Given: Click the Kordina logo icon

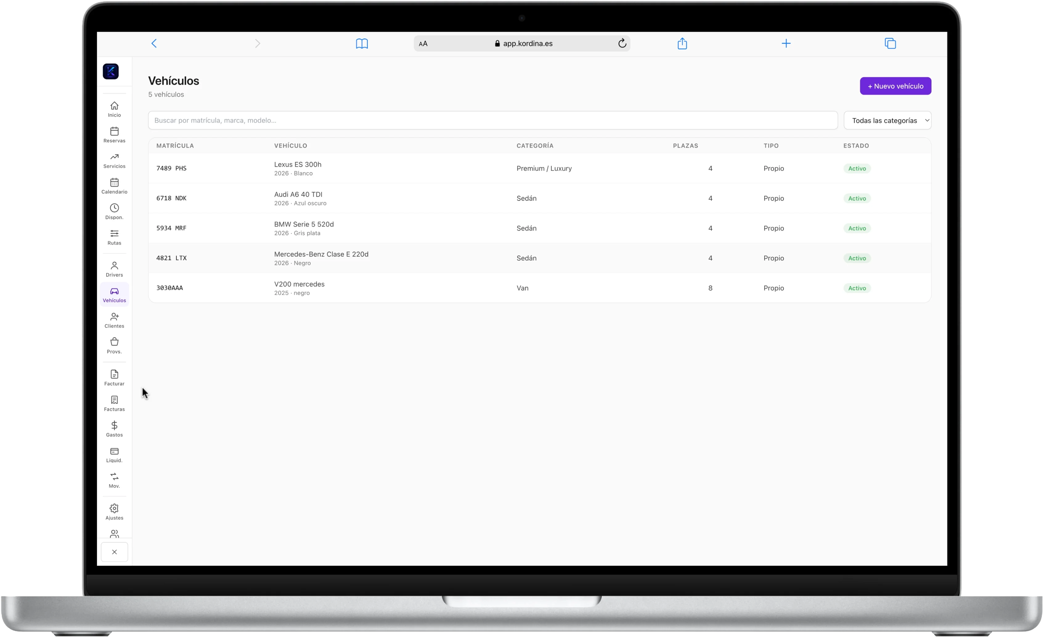Looking at the screenshot, I should 111,71.
